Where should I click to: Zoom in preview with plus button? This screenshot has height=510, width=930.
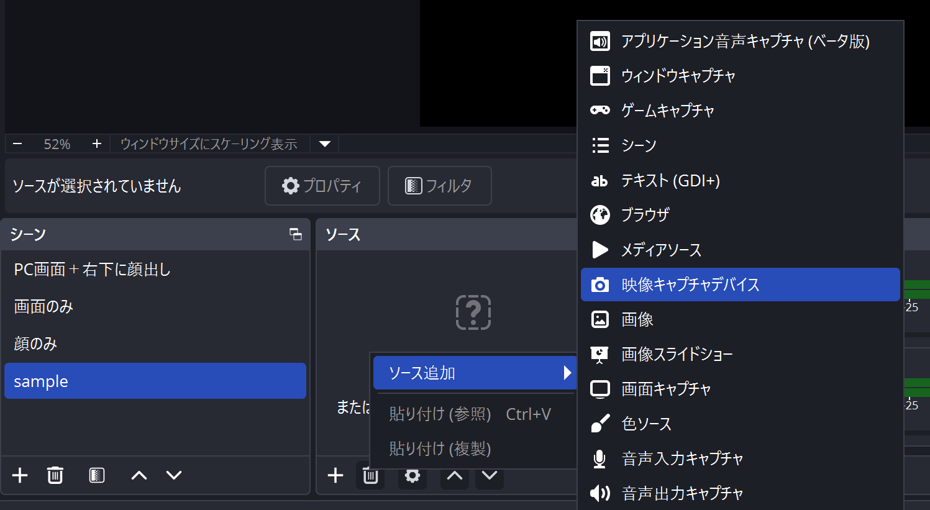(96, 144)
